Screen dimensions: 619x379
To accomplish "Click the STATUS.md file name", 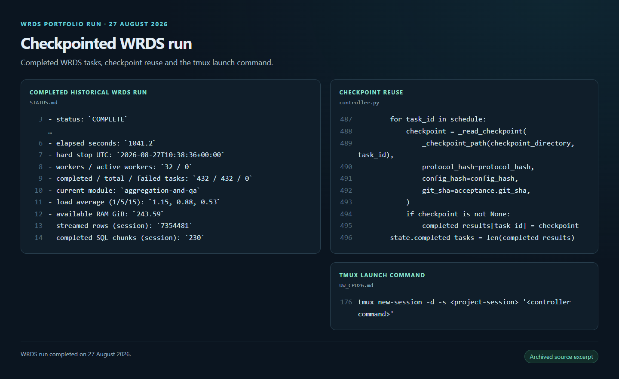I will pos(43,103).
